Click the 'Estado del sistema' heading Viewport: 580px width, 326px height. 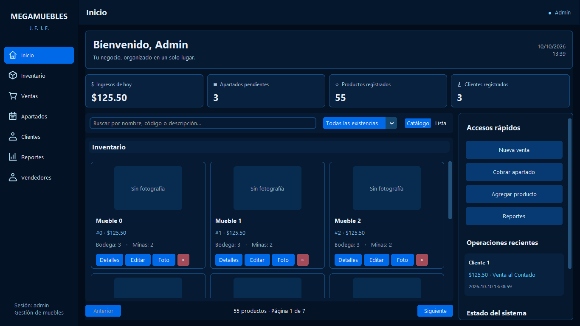coord(496,313)
